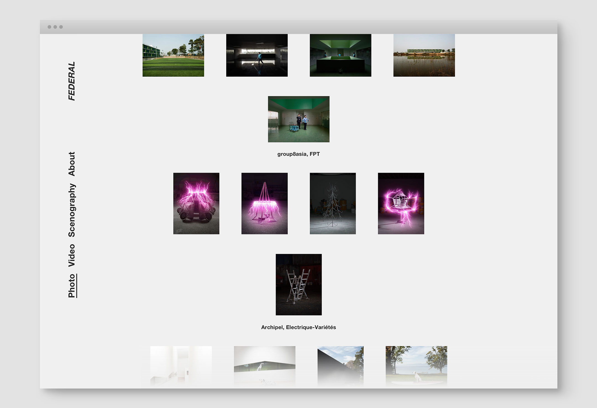The height and width of the screenshot is (408, 597).
Task: View the crossed ladders photo
Action: point(298,285)
